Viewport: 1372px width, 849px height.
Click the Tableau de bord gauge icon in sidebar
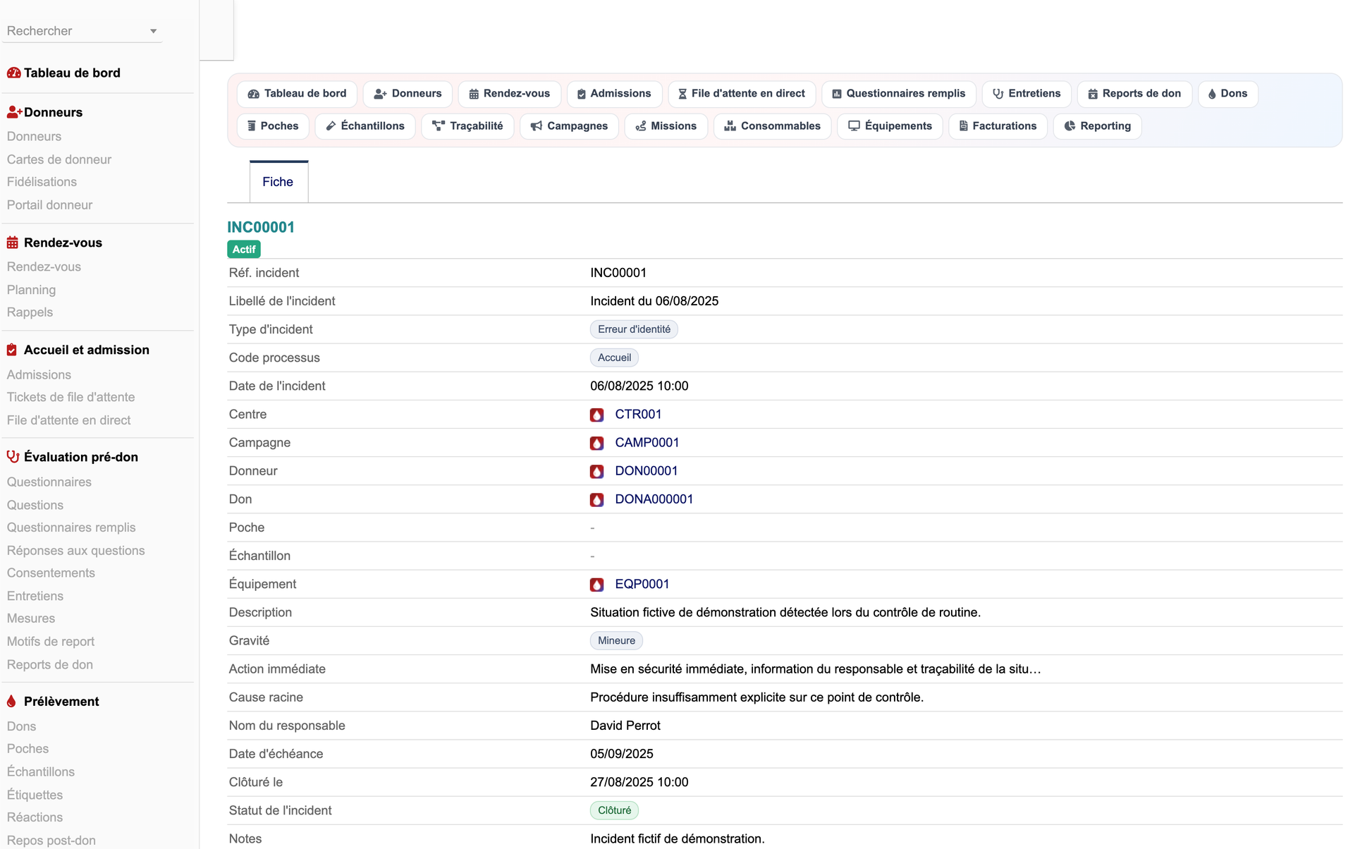[x=13, y=73]
